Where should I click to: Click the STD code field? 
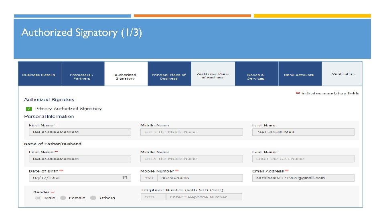[x=154, y=197]
